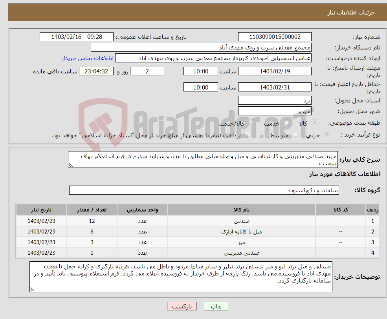Click the announcement date field 1403/02/16 - 09:28
The width and height of the screenshot is (387, 319).
[x=77, y=37]
